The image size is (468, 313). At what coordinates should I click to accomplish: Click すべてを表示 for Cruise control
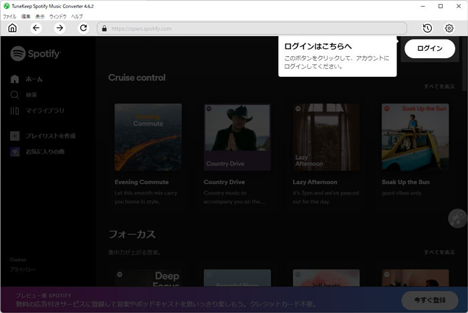[x=439, y=87]
